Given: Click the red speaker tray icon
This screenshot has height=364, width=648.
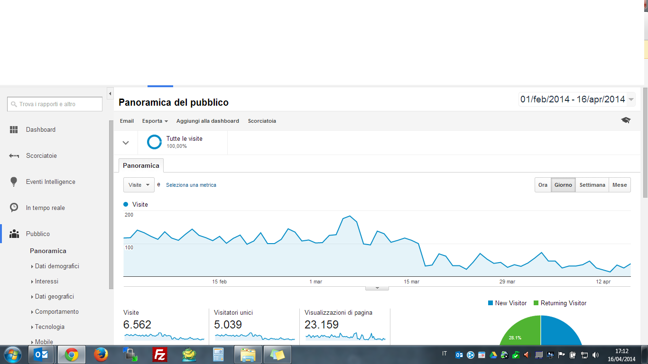Looking at the screenshot, I should (x=527, y=355).
